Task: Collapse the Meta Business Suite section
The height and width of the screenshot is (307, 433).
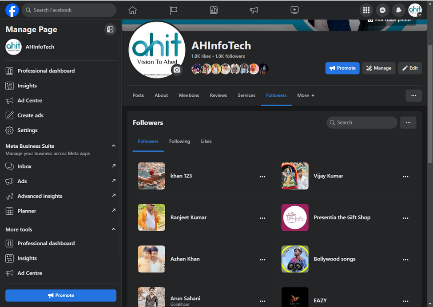Action: (x=114, y=146)
